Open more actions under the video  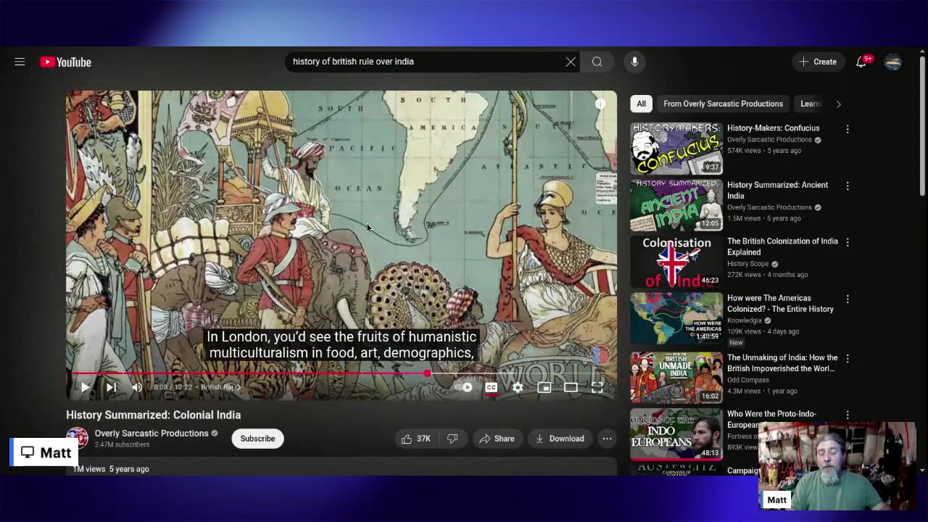607,439
